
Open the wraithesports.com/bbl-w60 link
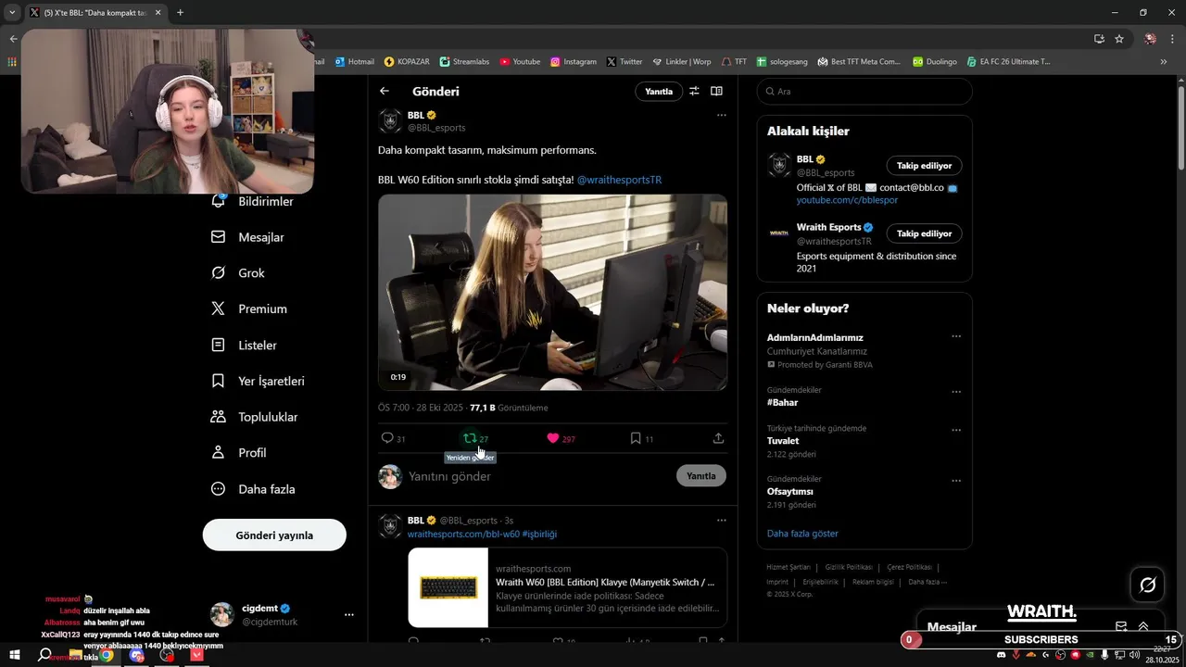click(x=463, y=535)
